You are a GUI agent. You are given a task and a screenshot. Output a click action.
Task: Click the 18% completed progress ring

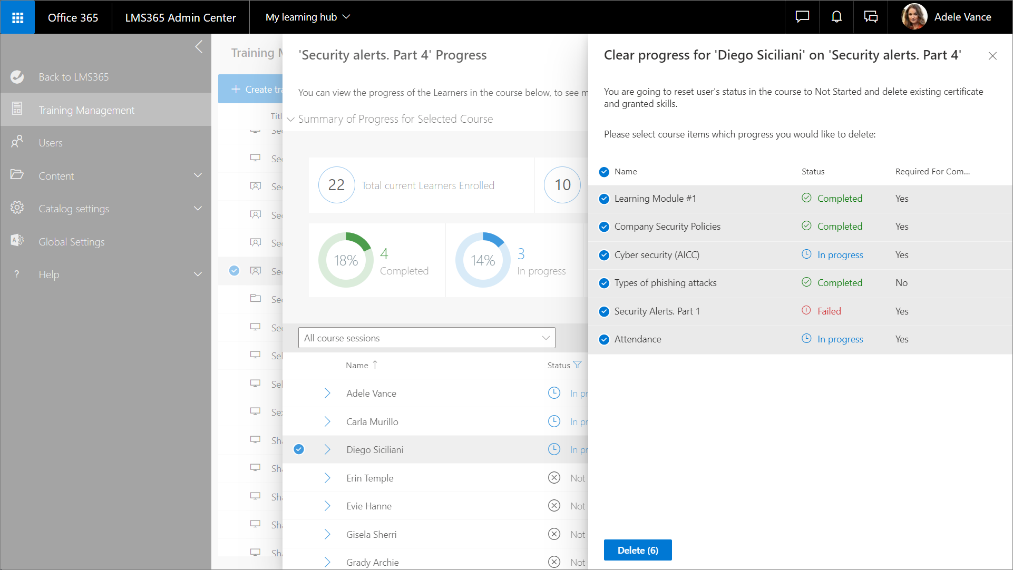point(346,260)
